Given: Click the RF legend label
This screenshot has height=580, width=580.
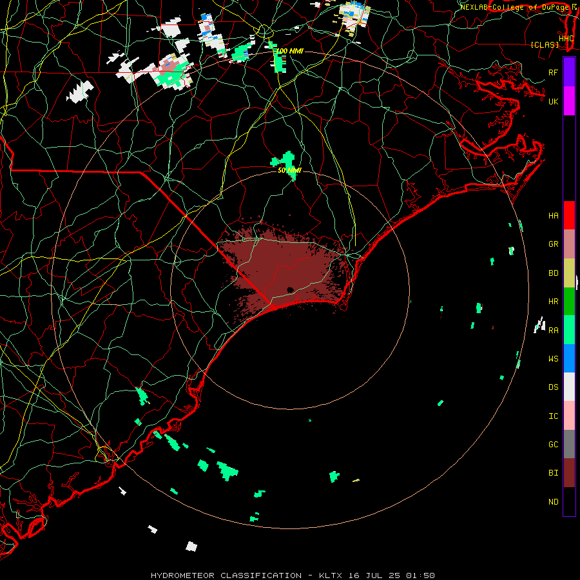Looking at the screenshot, I should coord(553,72).
